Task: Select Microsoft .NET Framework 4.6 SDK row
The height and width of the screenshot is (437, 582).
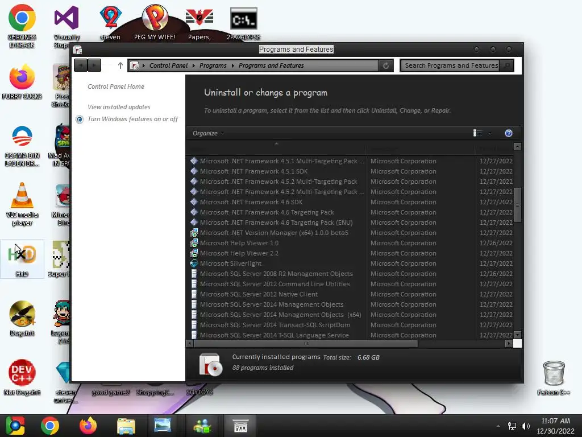Action: pyautogui.click(x=351, y=202)
